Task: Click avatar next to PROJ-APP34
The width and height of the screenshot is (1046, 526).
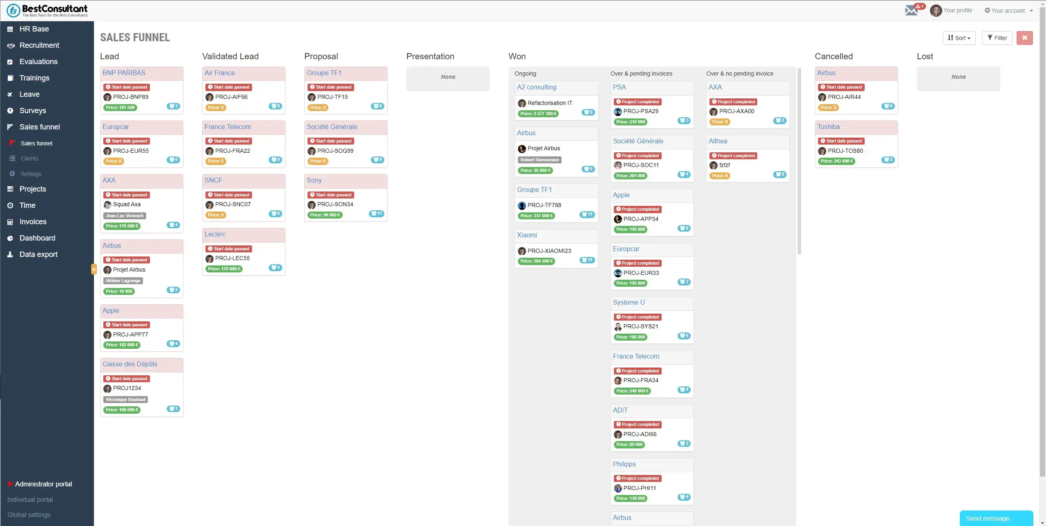Action: (x=618, y=219)
